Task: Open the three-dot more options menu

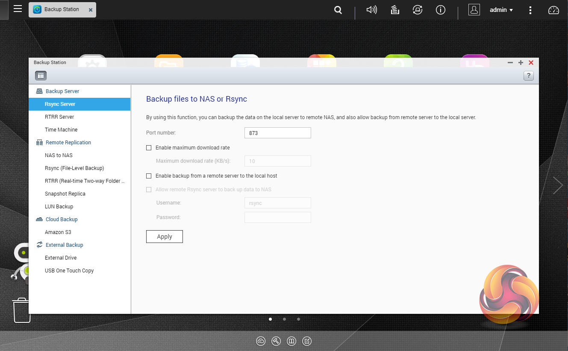Action: tap(530, 10)
